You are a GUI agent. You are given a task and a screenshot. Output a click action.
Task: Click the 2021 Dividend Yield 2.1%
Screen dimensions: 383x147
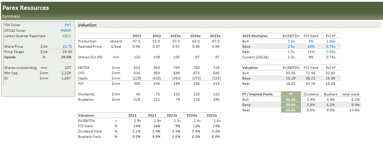(x=137, y=131)
